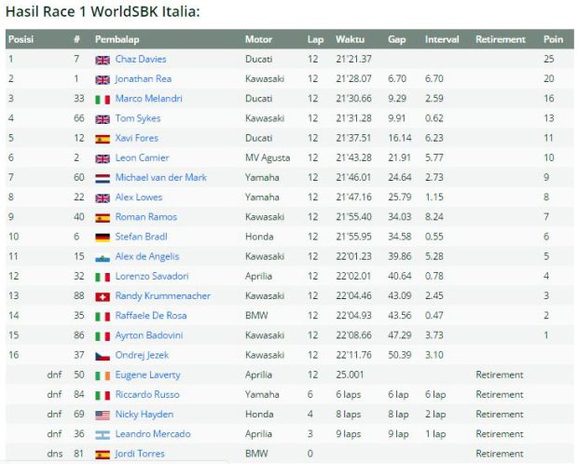Open Jordi Torres rider link
578x464 pixels.
140,454
